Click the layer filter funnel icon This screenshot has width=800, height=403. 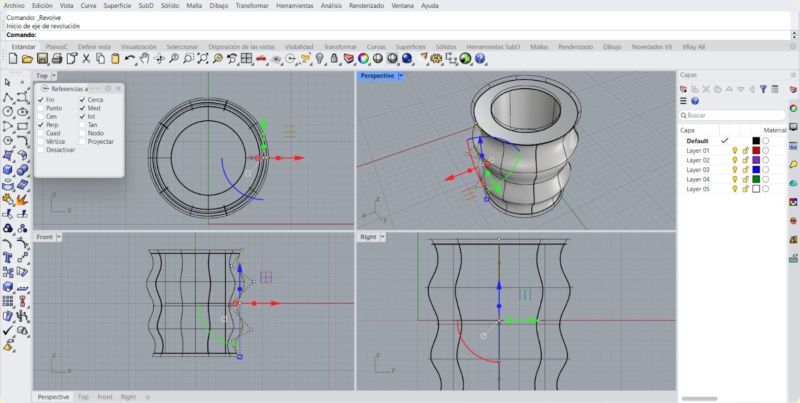pyautogui.click(x=763, y=89)
